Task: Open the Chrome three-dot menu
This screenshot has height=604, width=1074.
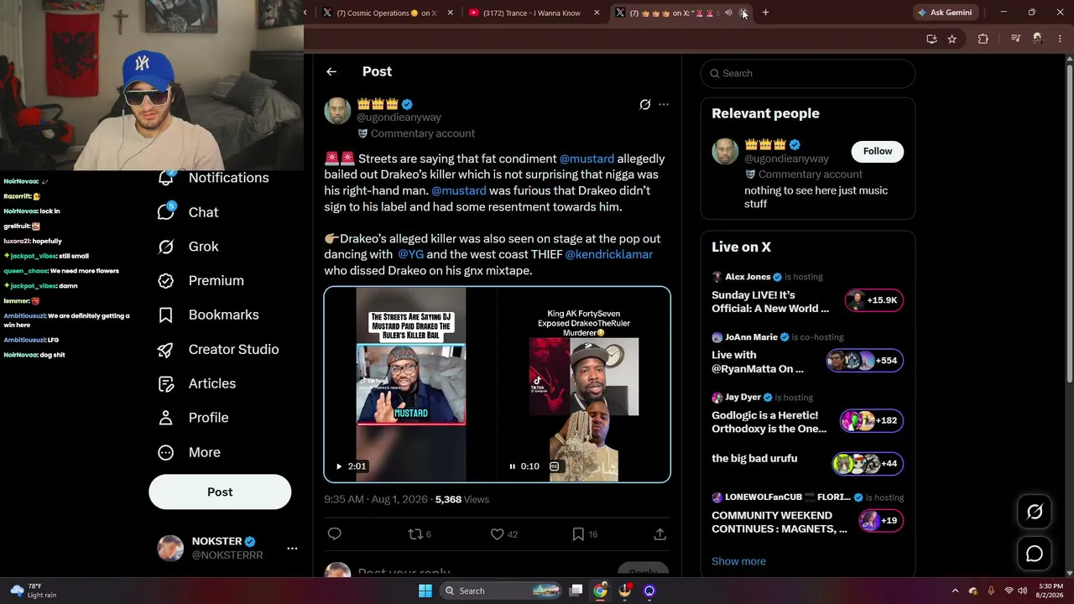Action: tap(1060, 39)
